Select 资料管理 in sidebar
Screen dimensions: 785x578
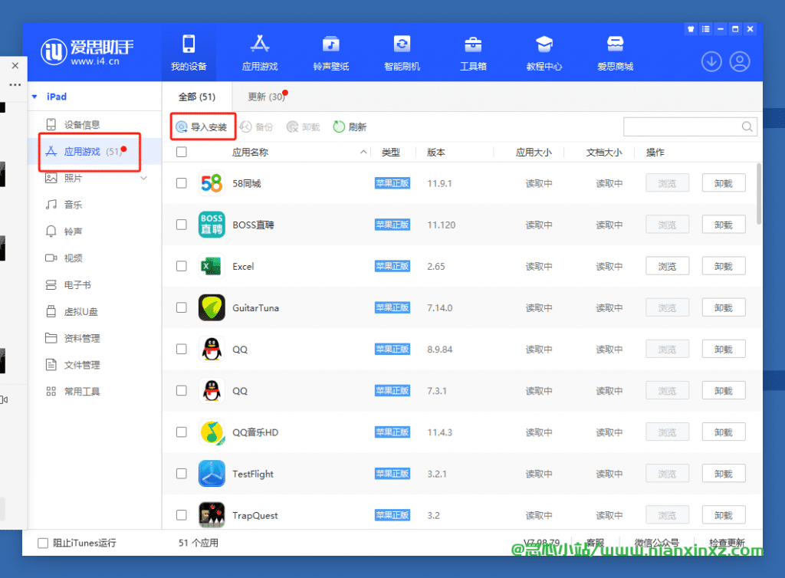(81, 338)
